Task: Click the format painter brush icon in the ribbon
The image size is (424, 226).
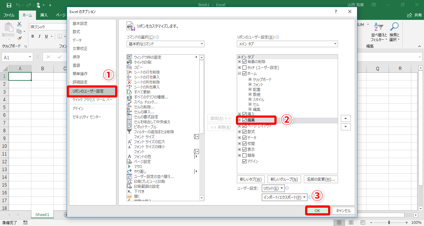Action: (x=19, y=38)
